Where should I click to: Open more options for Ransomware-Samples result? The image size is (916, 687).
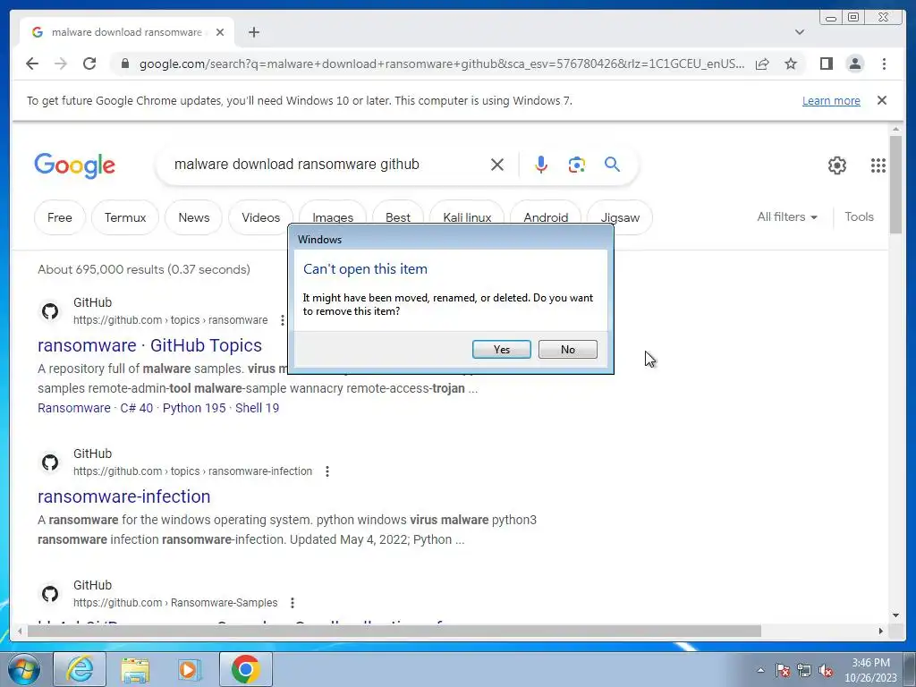[293, 602]
